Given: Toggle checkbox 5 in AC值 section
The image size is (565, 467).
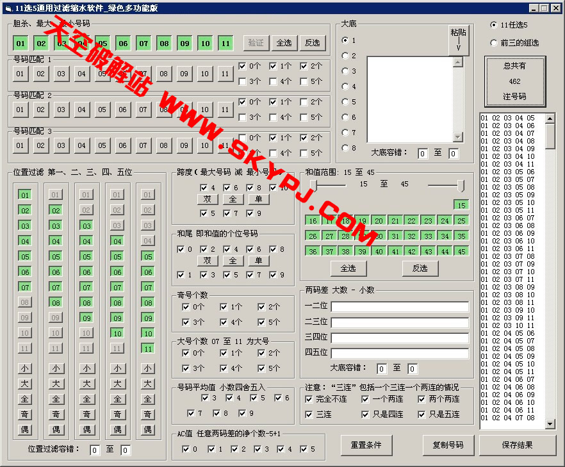Looking at the screenshot, I should coord(303,449).
